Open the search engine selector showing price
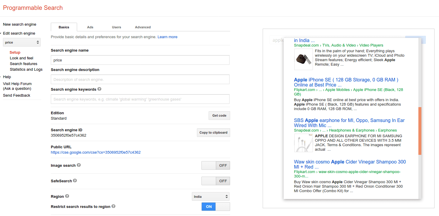Image resolution: width=439 pixels, height=216 pixels. (x=21, y=42)
